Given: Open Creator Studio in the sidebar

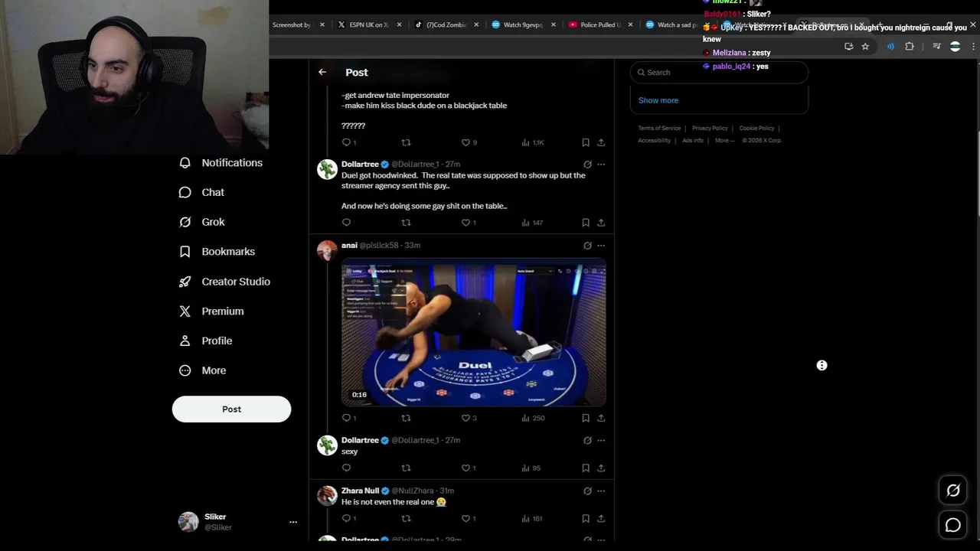Looking at the screenshot, I should click(x=224, y=282).
